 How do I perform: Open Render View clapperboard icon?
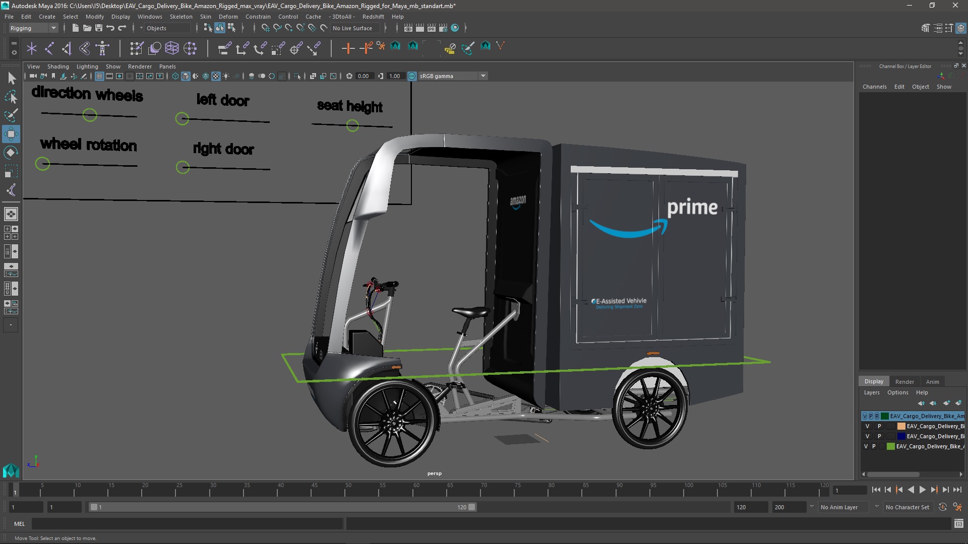click(408, 28)
